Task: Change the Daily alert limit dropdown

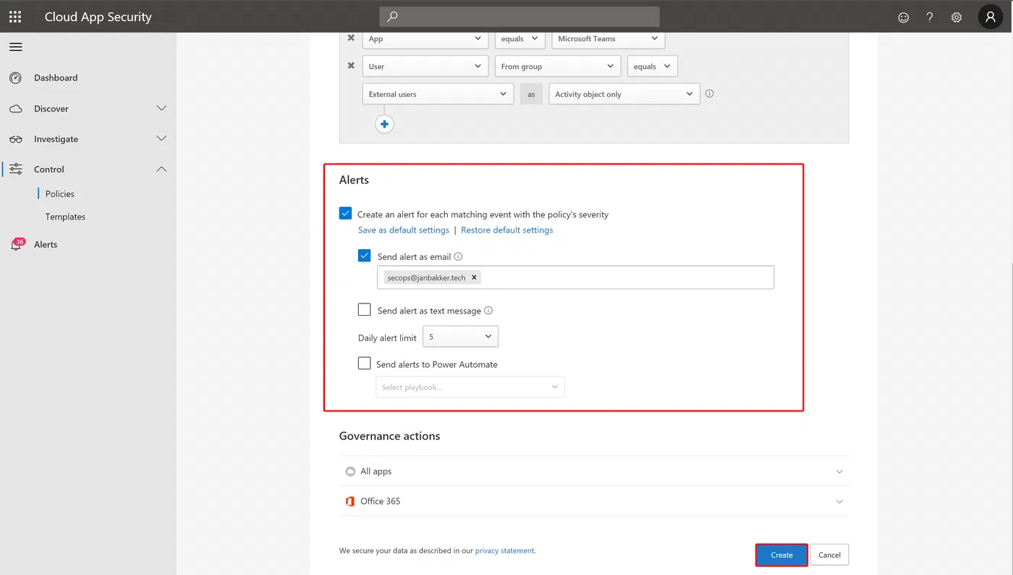Action: coord(460,337)
